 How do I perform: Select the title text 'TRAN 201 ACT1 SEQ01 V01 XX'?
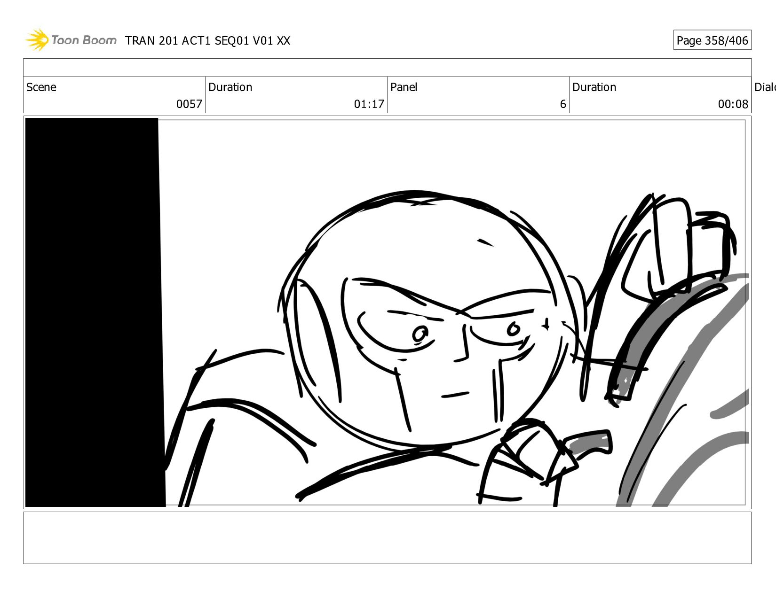[x=207, y=41]
